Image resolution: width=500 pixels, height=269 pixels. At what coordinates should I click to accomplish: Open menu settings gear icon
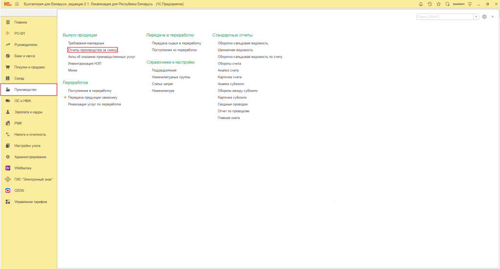coord(484,17)
